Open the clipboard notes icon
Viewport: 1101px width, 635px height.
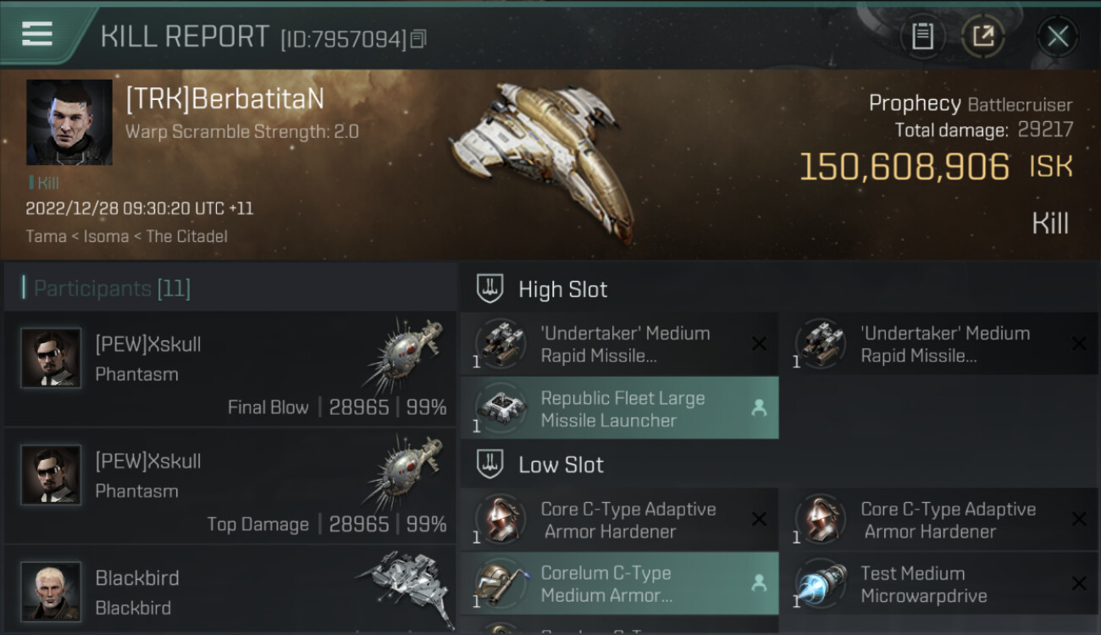922,36
